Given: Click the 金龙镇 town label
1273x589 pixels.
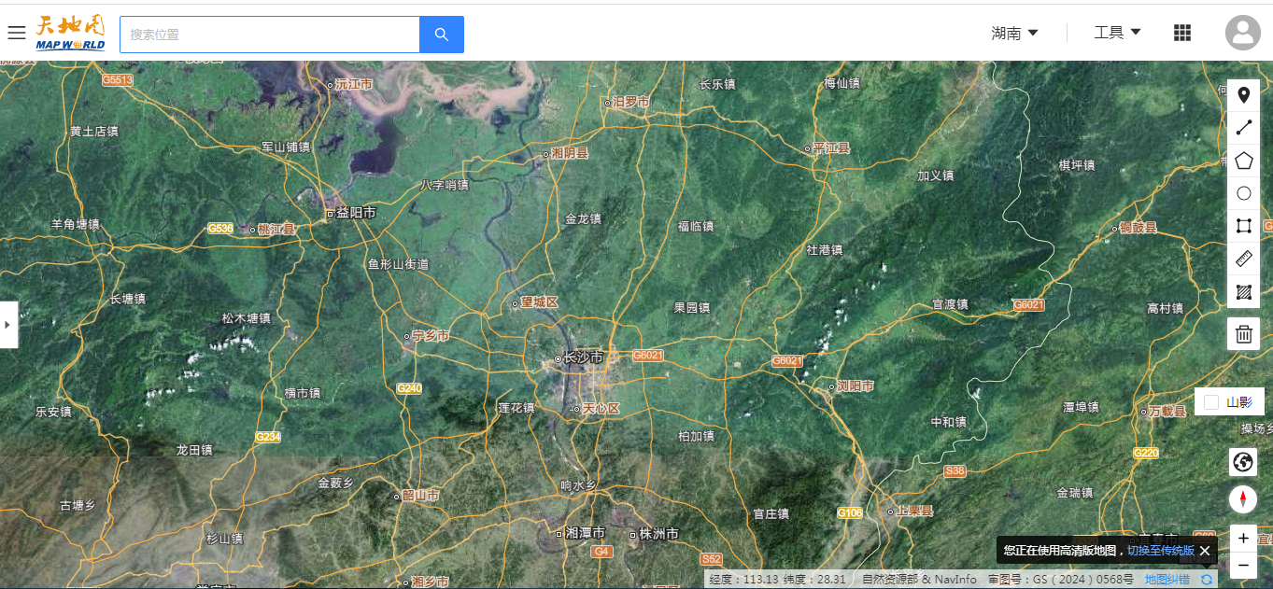Looking at the screenshot, I should [x=584, y=219].
